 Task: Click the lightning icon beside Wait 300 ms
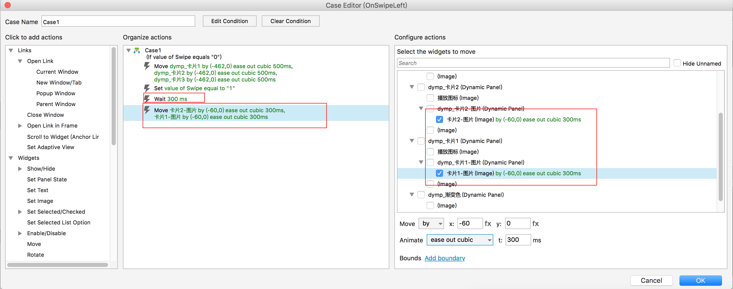click(147, 99)
